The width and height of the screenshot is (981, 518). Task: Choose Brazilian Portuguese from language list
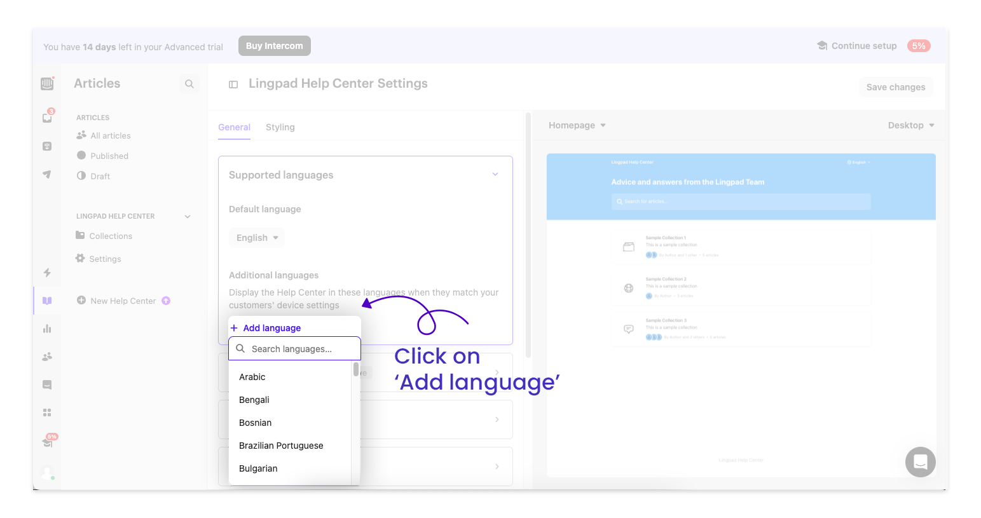(281, 446)
